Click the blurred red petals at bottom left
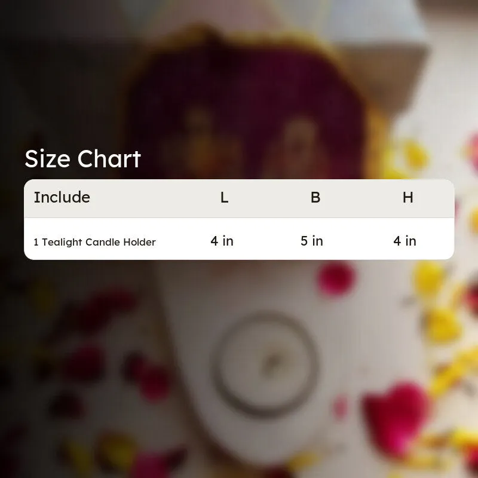The width and height of the screenshot is (478, 478). (x=100, y=351)
